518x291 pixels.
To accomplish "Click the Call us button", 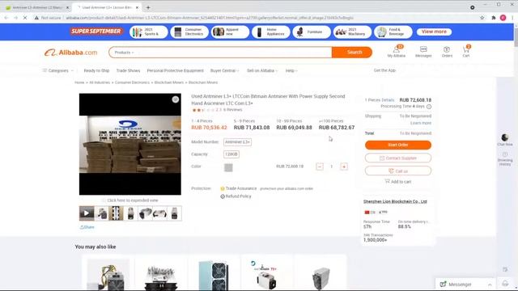I will [x=398, y=171].
